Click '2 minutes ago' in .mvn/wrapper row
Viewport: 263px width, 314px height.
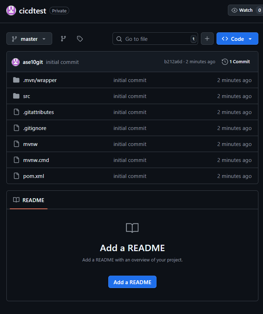[x=234, y=80]
